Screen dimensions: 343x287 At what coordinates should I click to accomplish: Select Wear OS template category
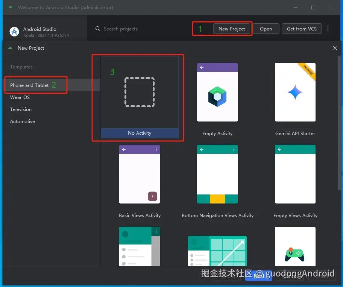click(52, 97)
